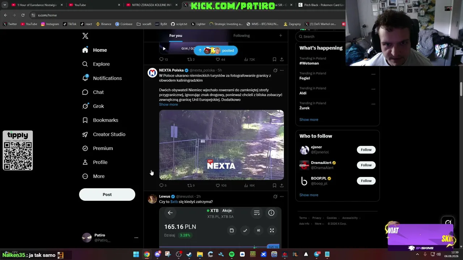Switch to the Eurodance Nostalgia browser tab
Screen dimensions: 463x260
click(x=37, y=5)
